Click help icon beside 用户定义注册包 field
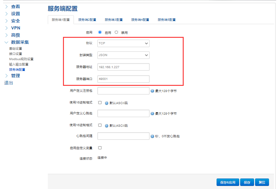 (152, 91)
